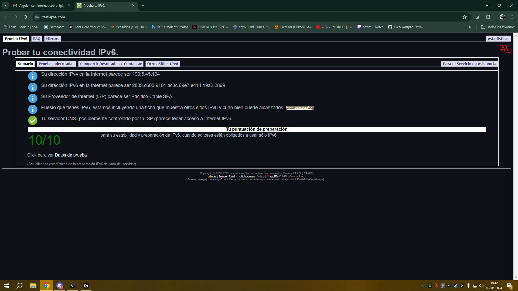Expand the tab search dropdown arrow
The width and height of the screenshot is (518, 291).
coord(5,5)
